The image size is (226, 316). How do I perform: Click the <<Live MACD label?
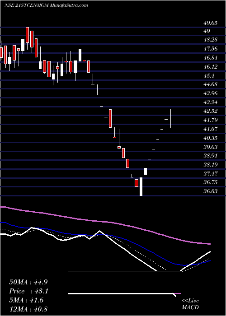(190, 304)
